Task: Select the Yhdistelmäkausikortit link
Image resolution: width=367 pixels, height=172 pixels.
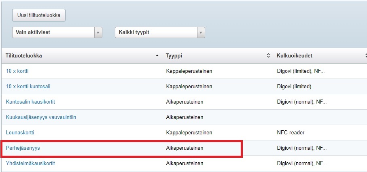Action: [x=30, y=164]
